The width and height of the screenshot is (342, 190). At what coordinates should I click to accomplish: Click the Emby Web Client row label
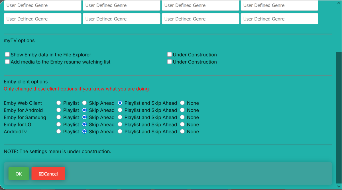coord(23,103)
